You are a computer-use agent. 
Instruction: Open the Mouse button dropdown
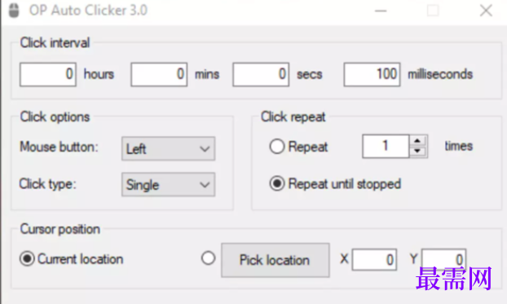168,149
